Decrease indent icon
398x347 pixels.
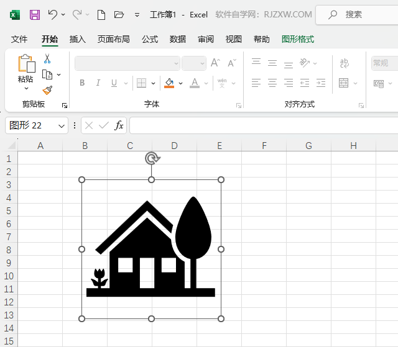tap(305, 83)
